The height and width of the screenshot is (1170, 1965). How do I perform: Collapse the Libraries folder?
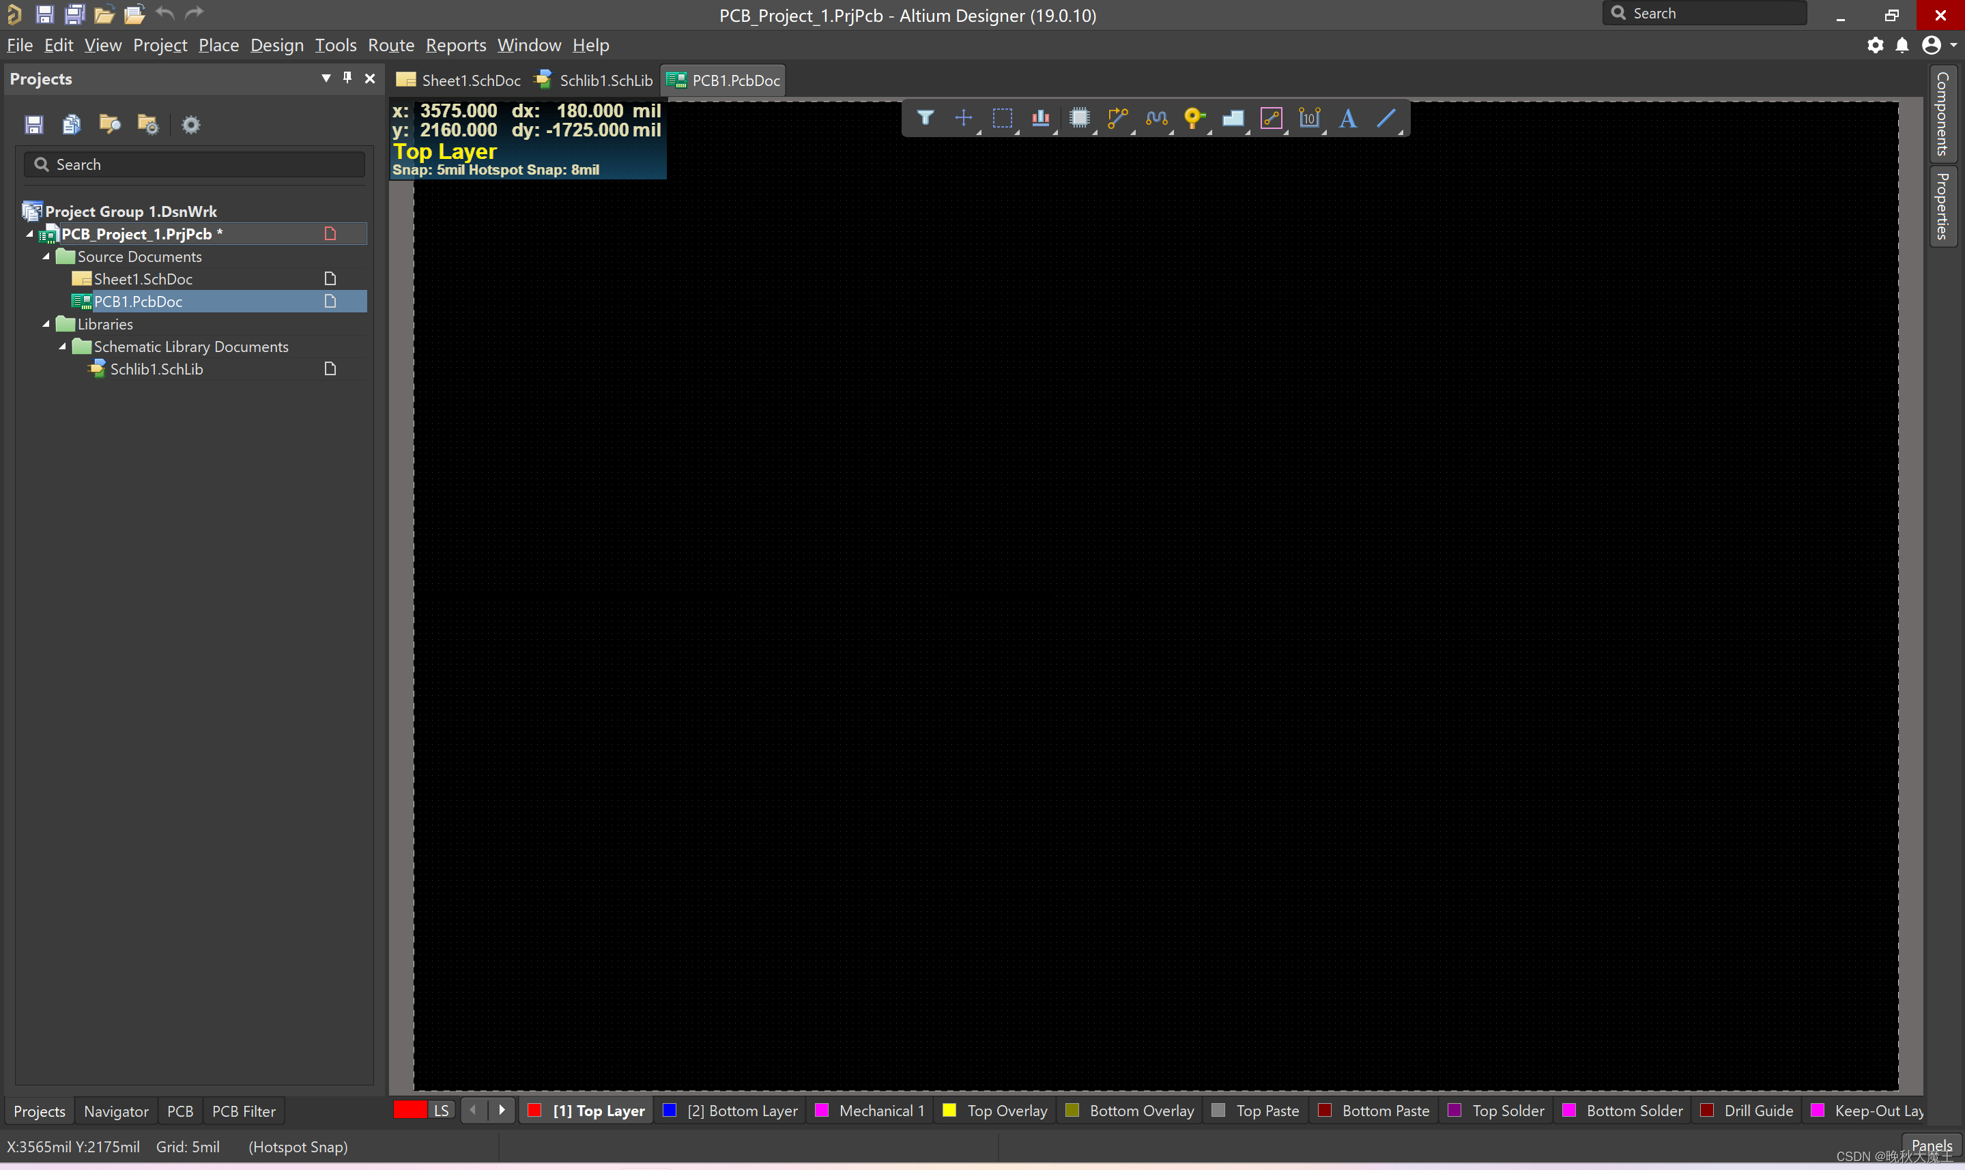[46, 324]
